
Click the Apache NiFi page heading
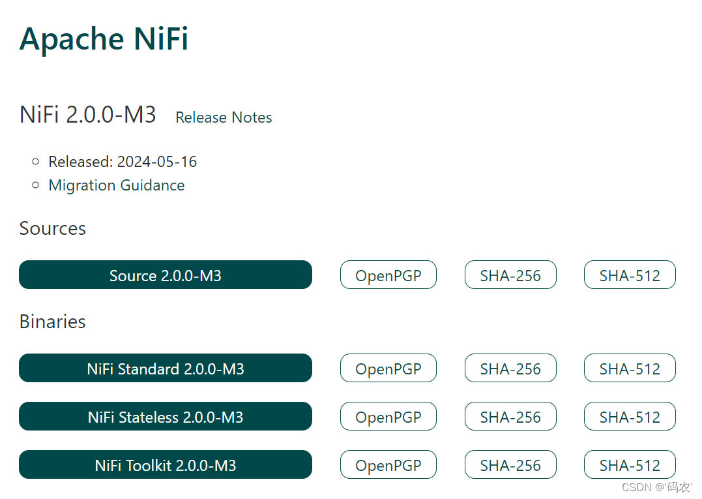(104, 39)
